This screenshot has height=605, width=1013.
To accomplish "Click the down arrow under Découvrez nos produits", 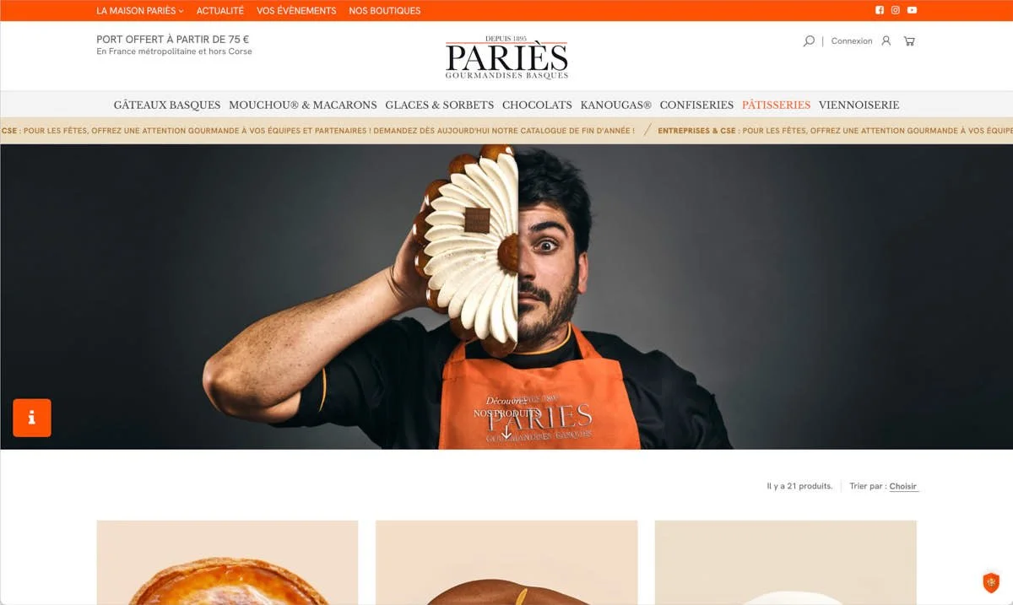I will (x=506, y=431).
